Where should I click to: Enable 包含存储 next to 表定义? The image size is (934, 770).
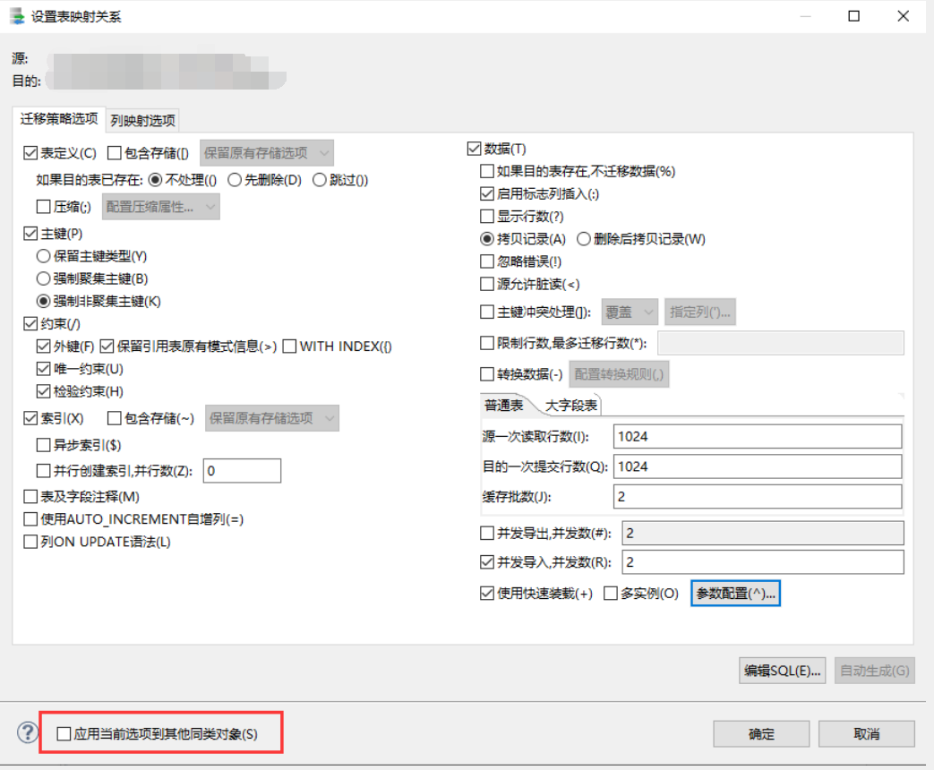[115, 153]
